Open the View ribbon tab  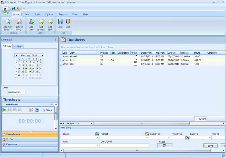(x=27, y=14)
